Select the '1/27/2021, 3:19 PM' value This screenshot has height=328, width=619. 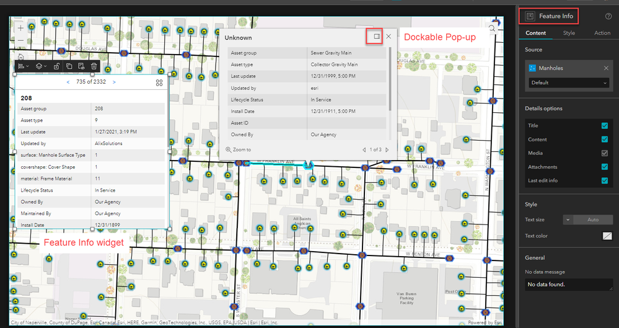(x=116, y=131)
